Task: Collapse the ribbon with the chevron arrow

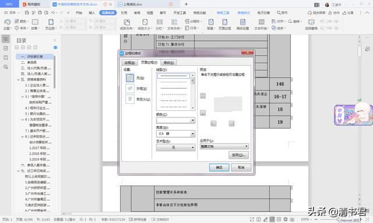Action: [367, 13]
